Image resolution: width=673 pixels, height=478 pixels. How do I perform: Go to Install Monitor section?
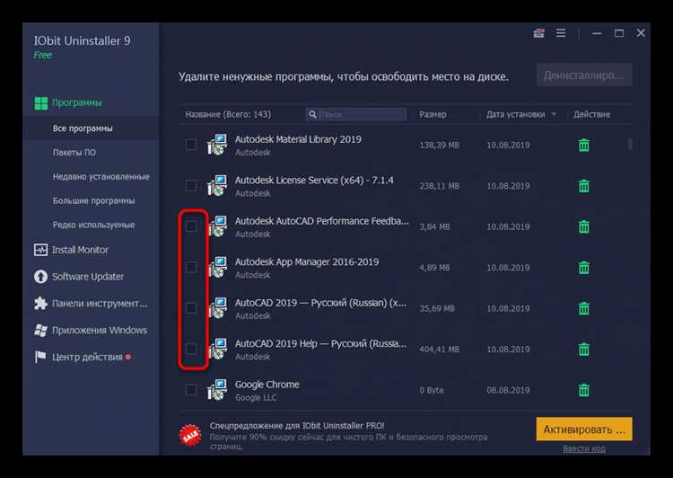(x=80, y=250)
